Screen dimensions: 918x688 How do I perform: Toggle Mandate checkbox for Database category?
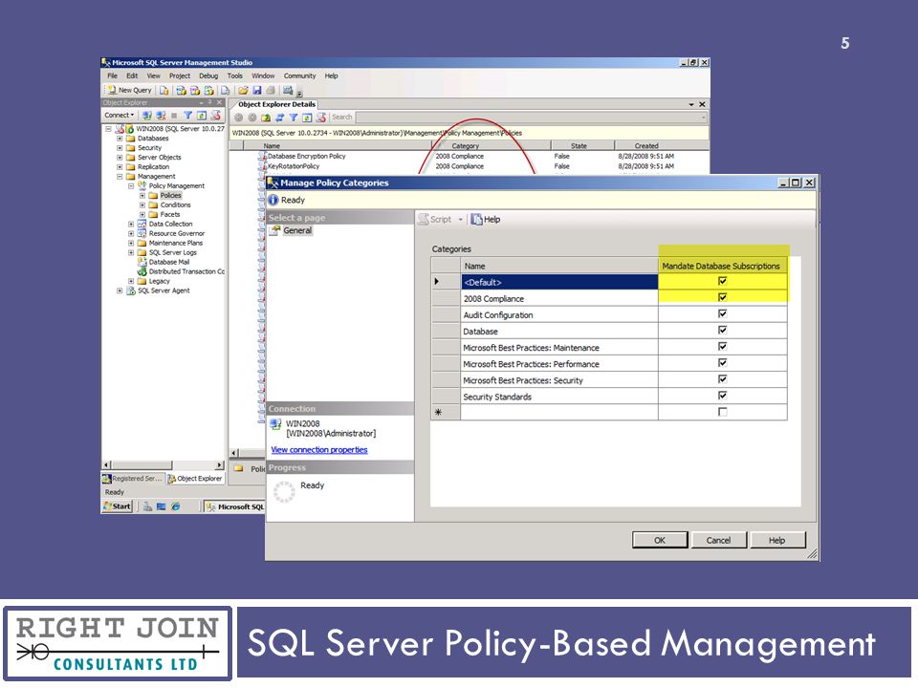(x=723, y=330)
